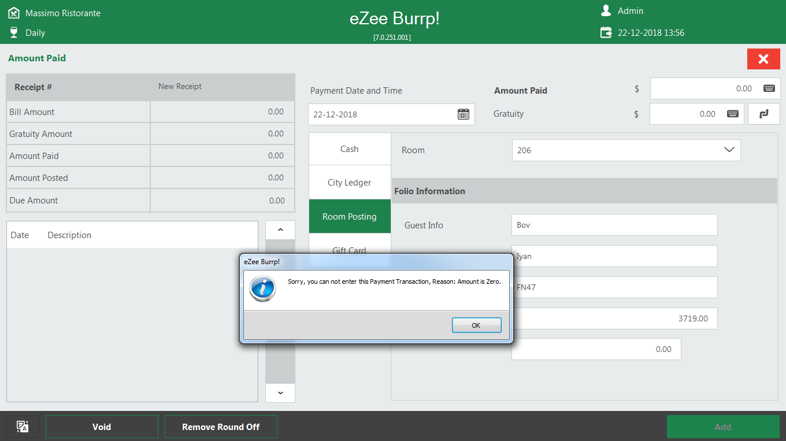Screen dimensions: 786x441
Task: Click the Gratuity Amount row label
Action: tap(41, 134)
